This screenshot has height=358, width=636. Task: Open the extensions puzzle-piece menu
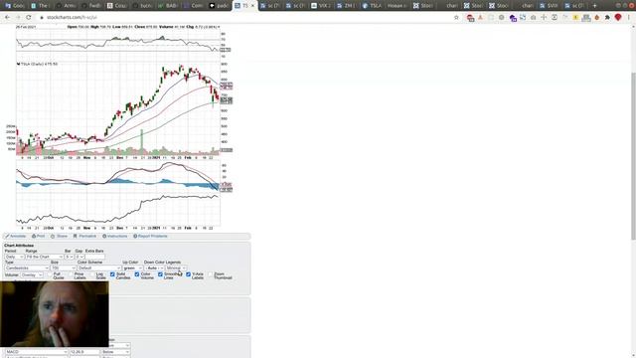click(x=607, y=18)
